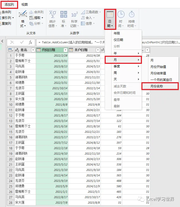The width and height of the screenshot is (180, 207).
Task: Open the 开户日期 column filter dropdown
Action: [x=98, y=50]
